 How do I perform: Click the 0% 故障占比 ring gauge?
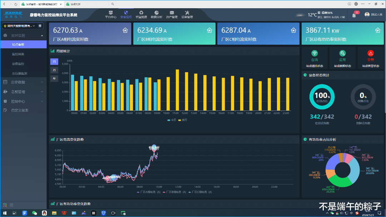coord(363,97)
